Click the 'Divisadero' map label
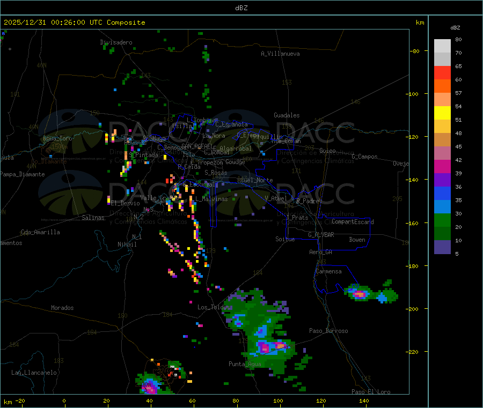Image resolution: width=483 pixels, height=408 pixels. pos(116,42)
